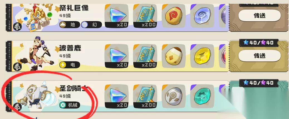Open magnifier detail icon on 圣剑骑士 row
Image resolution: width=289 pixels, height=119 pixels.
17,107
